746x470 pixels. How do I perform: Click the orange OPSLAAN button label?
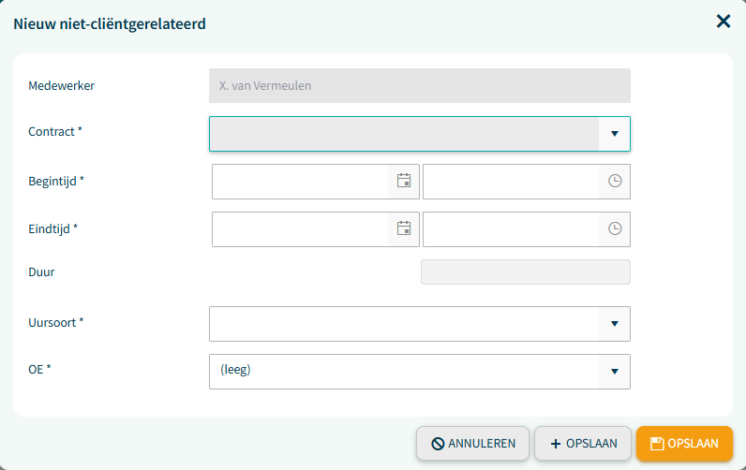point(693,444)
